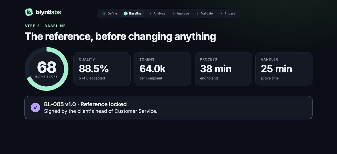This screenshot has height=154, width=337.
Task: Click the Process 38 min card
Action: (223, 69)
